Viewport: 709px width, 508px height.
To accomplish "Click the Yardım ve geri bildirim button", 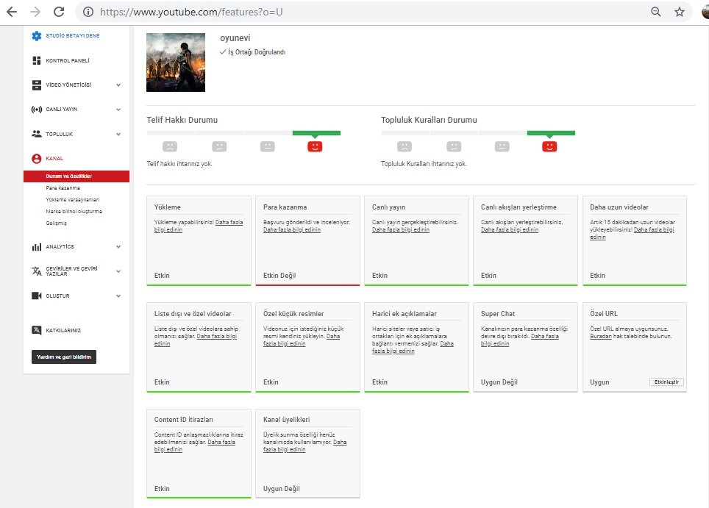I will tap(64, 357).
